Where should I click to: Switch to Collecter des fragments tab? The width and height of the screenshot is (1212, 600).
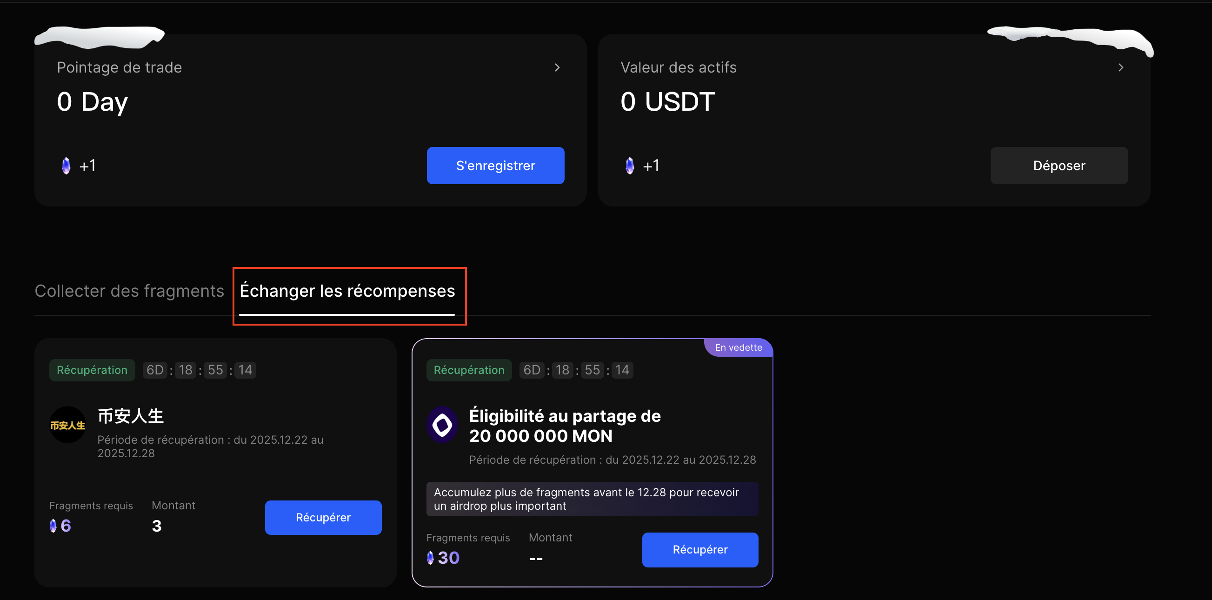pos(129,291)
